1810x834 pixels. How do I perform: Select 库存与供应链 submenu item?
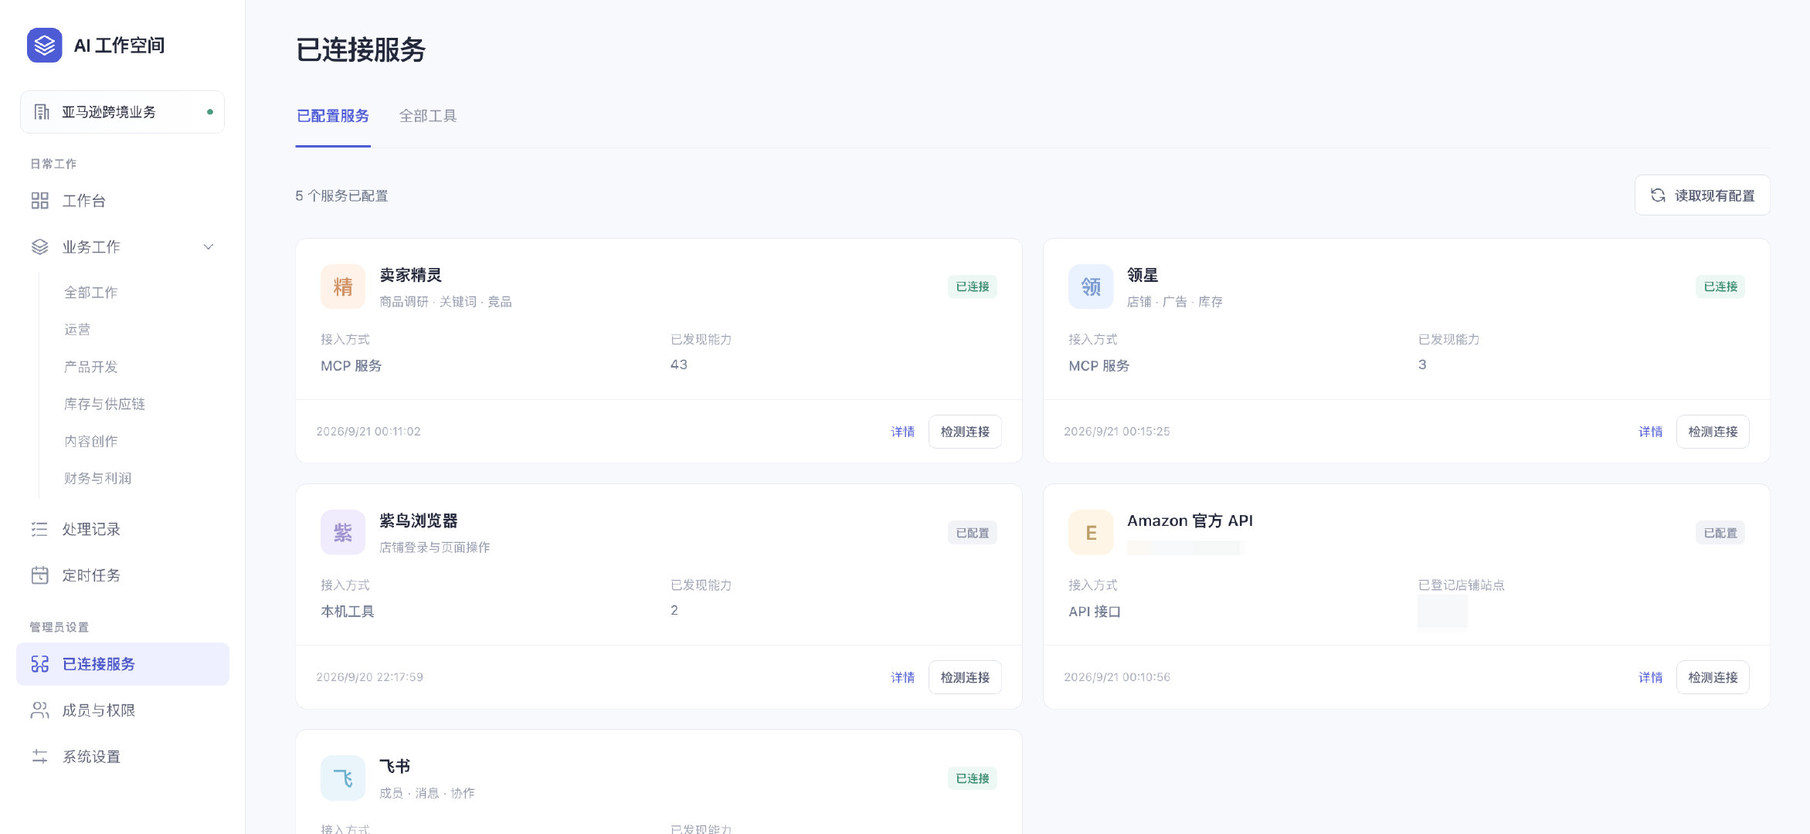[x=104, y=404]
